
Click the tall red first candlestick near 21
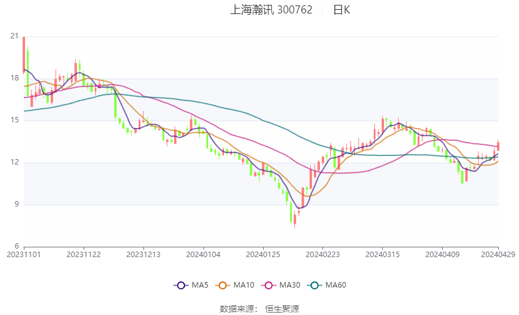click(24, 55)
